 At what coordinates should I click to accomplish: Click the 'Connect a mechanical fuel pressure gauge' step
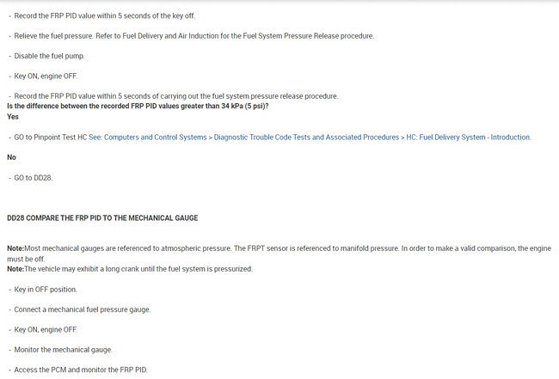click(83, 309)
